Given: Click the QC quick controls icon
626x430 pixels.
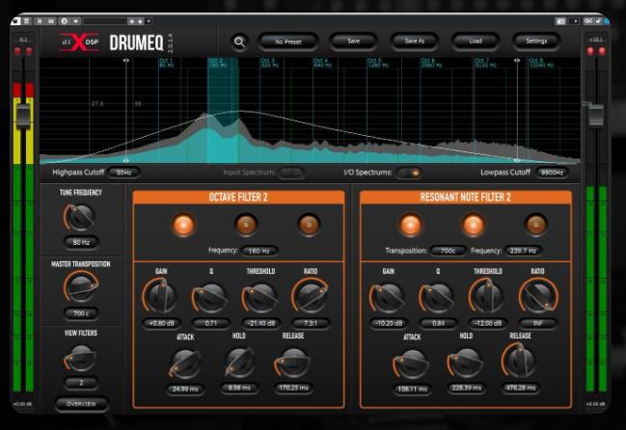Looking at the screenshot, I should click(588, 21).
